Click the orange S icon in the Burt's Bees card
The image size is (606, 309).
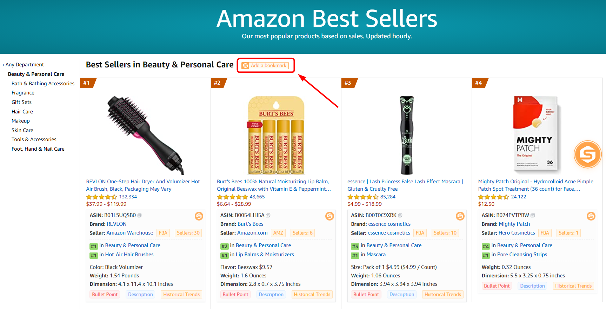click(329, 216)
